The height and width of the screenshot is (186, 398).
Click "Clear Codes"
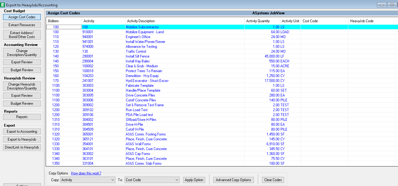(273, 180)
